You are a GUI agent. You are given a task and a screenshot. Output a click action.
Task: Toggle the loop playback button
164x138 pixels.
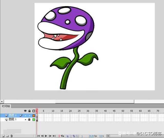pyautogui.click(x=63, y=136)
